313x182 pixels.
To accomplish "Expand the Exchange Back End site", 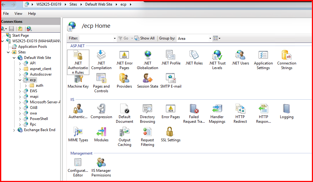I will click(x=14, y=130).
